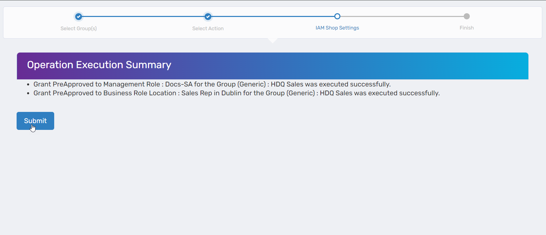Click the IAM Shop Settings open step circle

[337, 16]
